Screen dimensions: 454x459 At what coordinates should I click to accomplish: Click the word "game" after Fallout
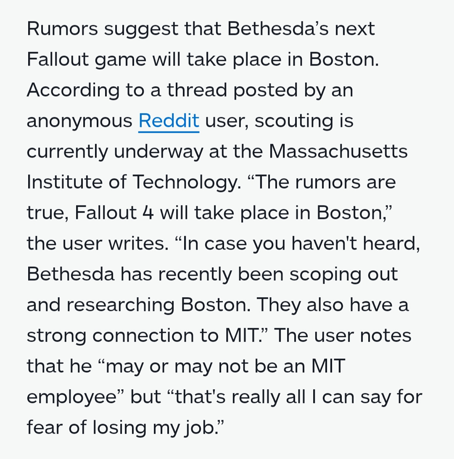click(x=120, y=60)
